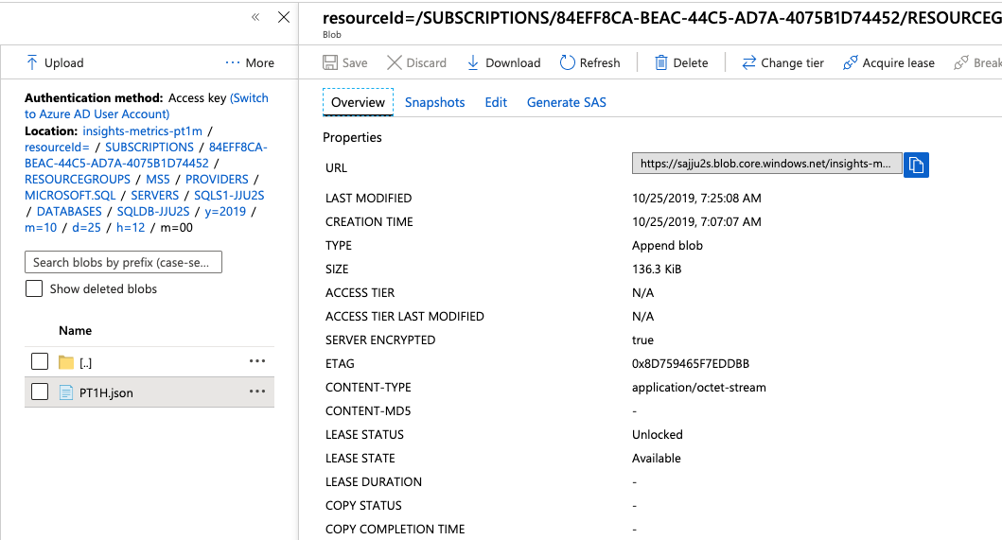Click the Append blob type value
Viewport: 1002px width, 540px height.
667,245
